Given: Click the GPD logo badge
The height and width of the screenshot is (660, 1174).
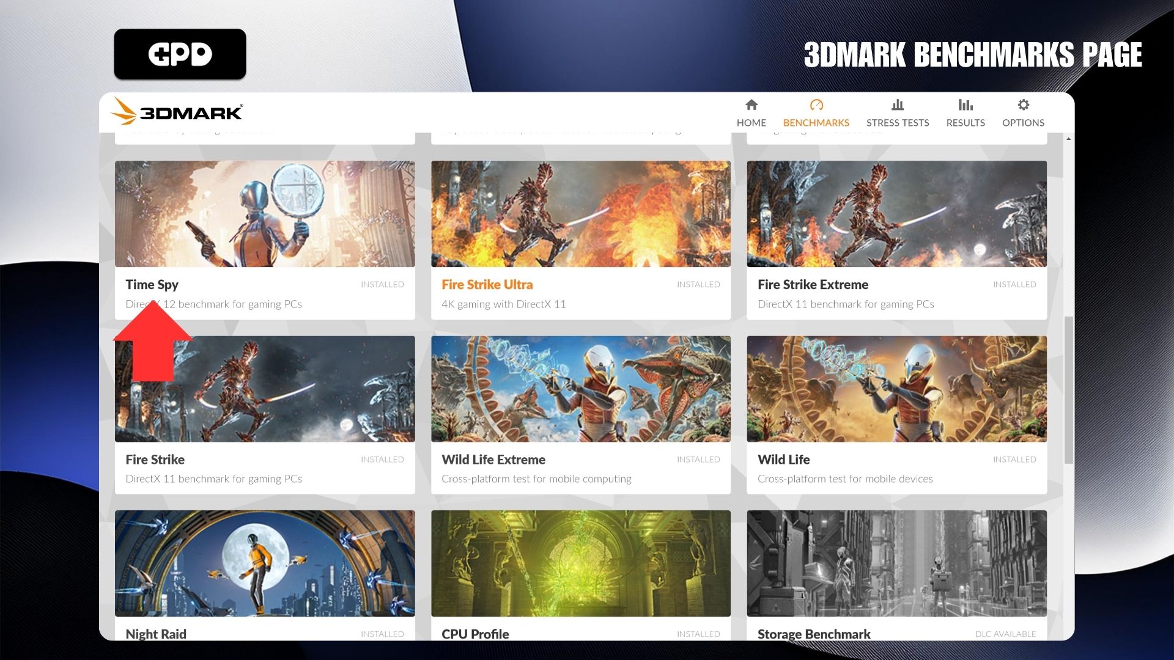Looking at the screenshot, I should tap(180, 54).
